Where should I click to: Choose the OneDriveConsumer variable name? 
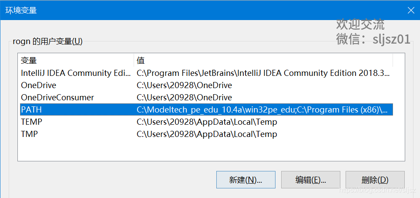[x=57, y=98]
